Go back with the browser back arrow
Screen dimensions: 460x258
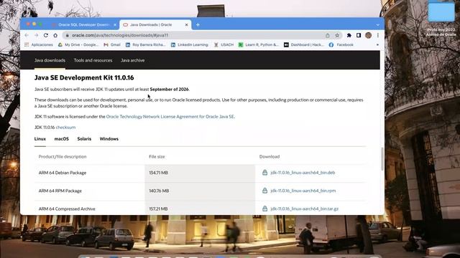[x=27, y=35]
